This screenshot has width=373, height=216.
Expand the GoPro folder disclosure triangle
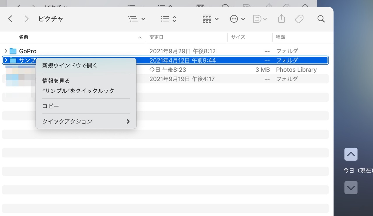pos(6,51)
